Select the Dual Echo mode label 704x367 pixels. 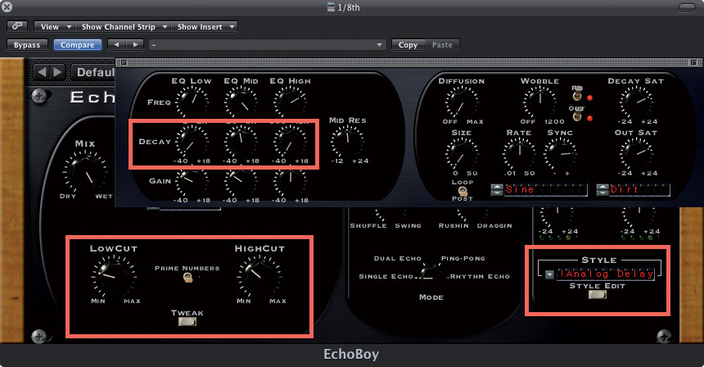pyautogui.click(x=397, y=258)
